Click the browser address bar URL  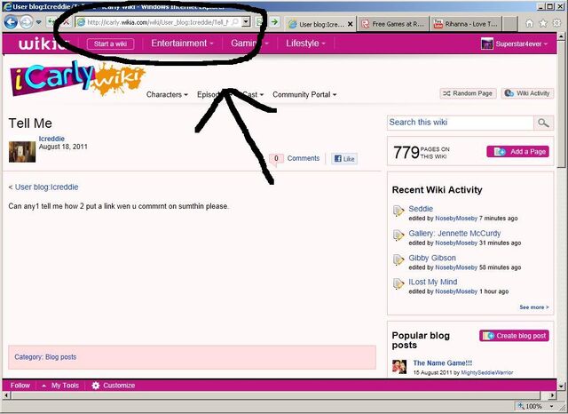coord(158,22)
